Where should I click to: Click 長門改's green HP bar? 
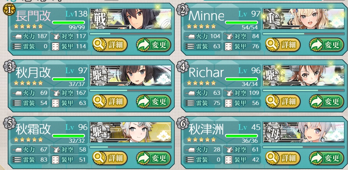coord(68,22)
